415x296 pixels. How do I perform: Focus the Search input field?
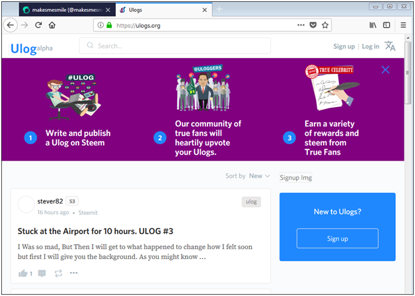click(175, 46)
